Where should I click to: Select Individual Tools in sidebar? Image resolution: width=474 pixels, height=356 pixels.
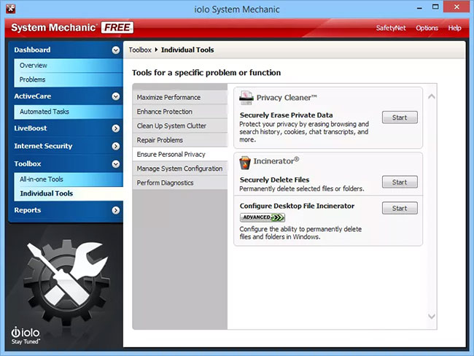(x=69, y=193)
